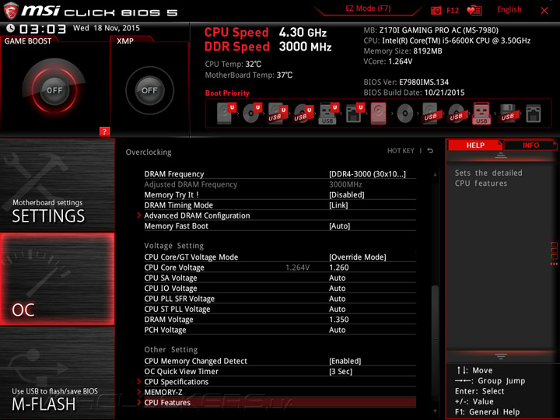Screen dimensions: 560x420
Task: Select the floppy USB boot device icon
Action: tap(507, 114)
